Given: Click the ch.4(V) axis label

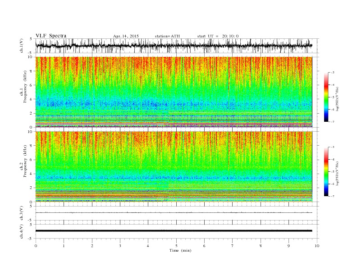Looking at the screenshot, I should (22, 231).
